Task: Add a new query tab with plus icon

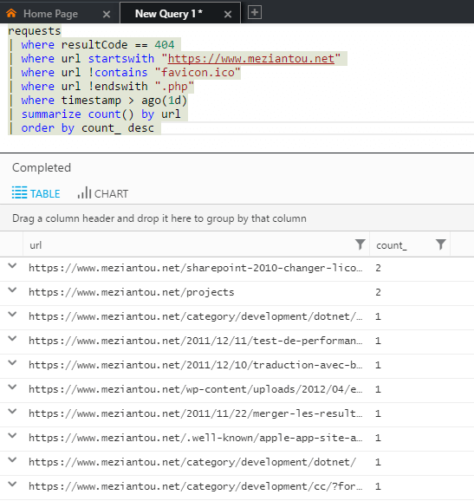Action: click(255, 13)
